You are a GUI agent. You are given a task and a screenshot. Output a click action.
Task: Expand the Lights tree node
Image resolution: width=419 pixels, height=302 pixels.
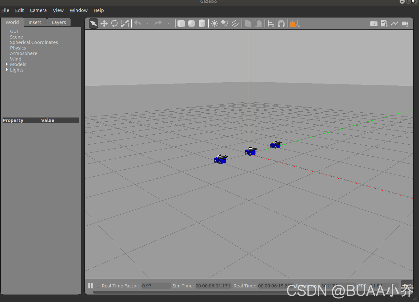click(7, 70)
